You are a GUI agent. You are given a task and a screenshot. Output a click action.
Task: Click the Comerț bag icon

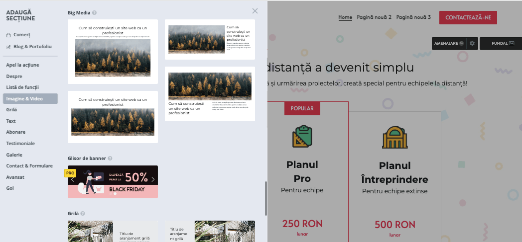(x=8, y=35)
